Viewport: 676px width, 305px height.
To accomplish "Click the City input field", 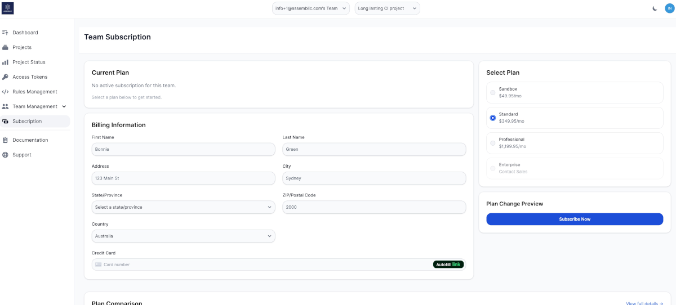I will pos(374,178).
